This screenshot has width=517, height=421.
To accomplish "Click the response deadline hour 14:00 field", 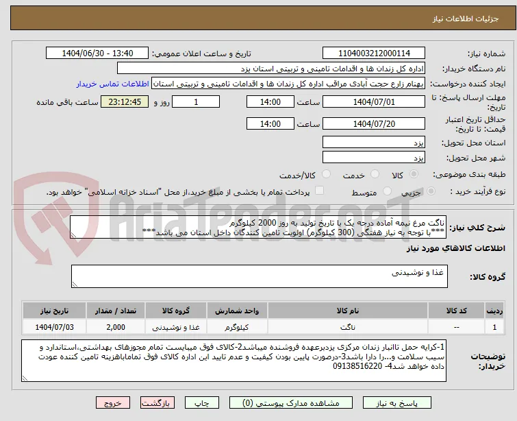I will point(270,101).
